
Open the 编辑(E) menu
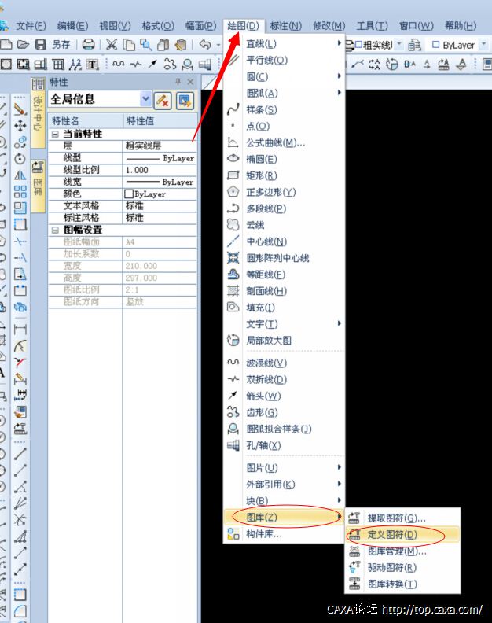coord(72,26)
